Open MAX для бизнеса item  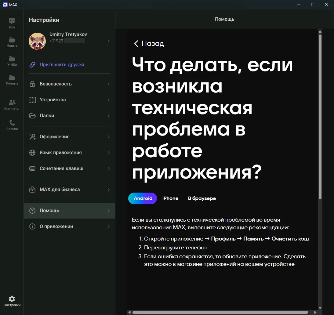(69, 190)
